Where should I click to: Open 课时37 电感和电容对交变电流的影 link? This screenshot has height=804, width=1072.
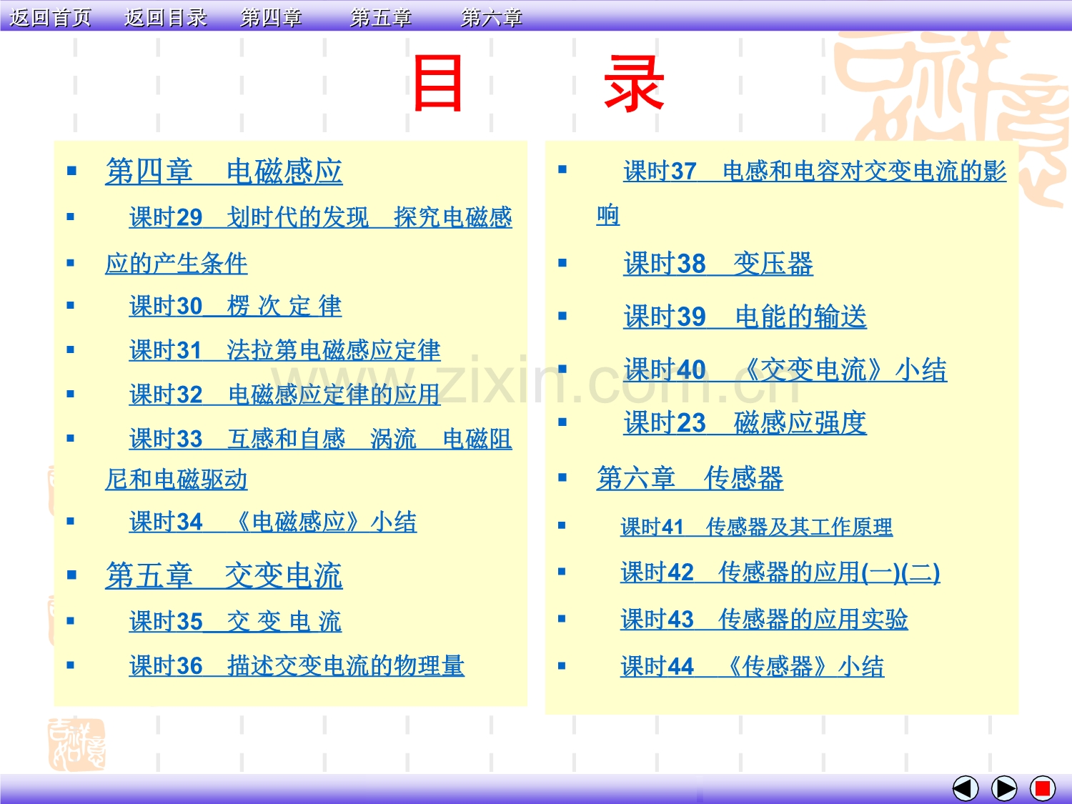(x=815, y=172)
